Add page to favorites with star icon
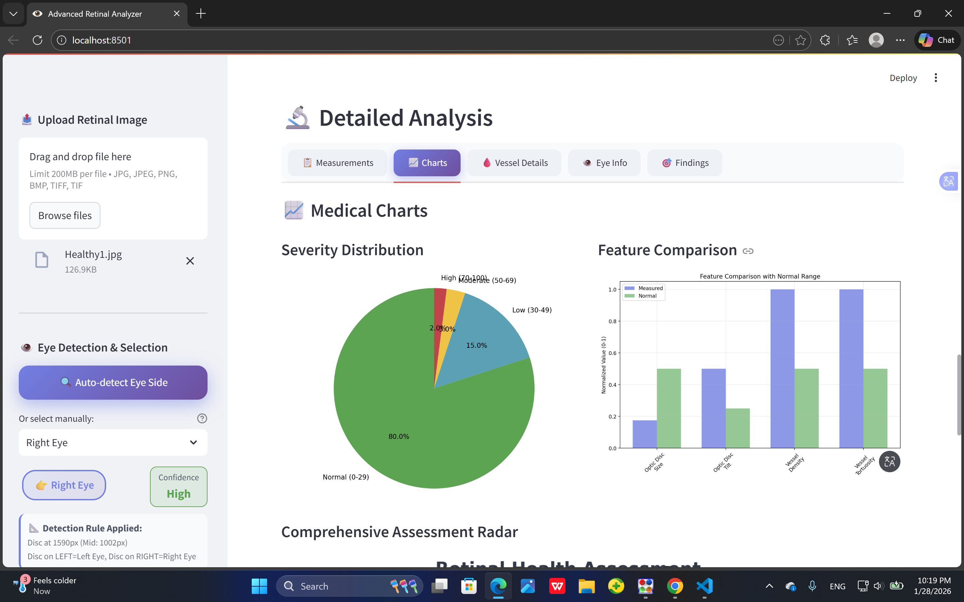 [800, 40]
